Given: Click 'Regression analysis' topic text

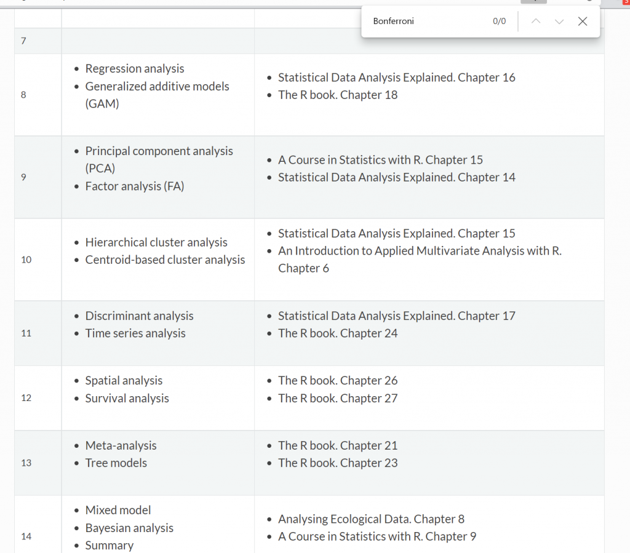Looking at the screenshot, I should click(135, 69).
